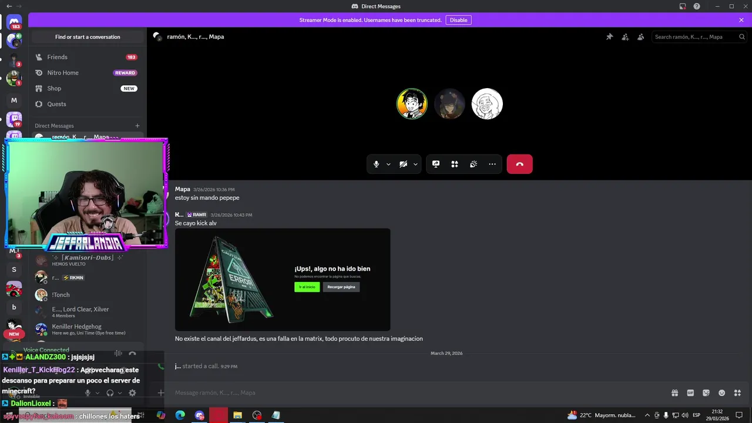The image size is (752, 423).
Task: Click the Mapa username in chat
Action: pyautogui.click(x=183, y=189)
